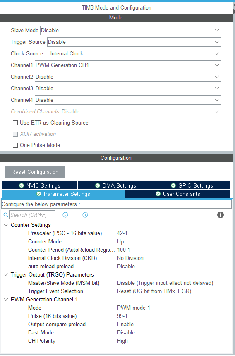
Task: Switch to GPIO Settings tab
Action: pyautogui.click(x=192, y=185)
